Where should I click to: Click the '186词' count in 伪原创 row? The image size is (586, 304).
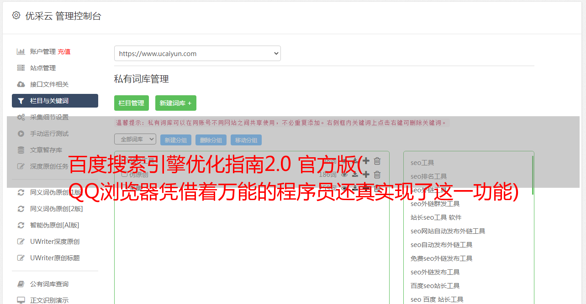pos(327,174)
